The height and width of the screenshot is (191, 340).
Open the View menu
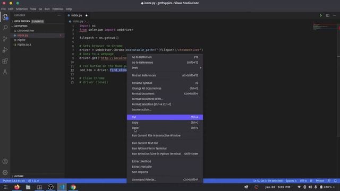click(33, 9)
